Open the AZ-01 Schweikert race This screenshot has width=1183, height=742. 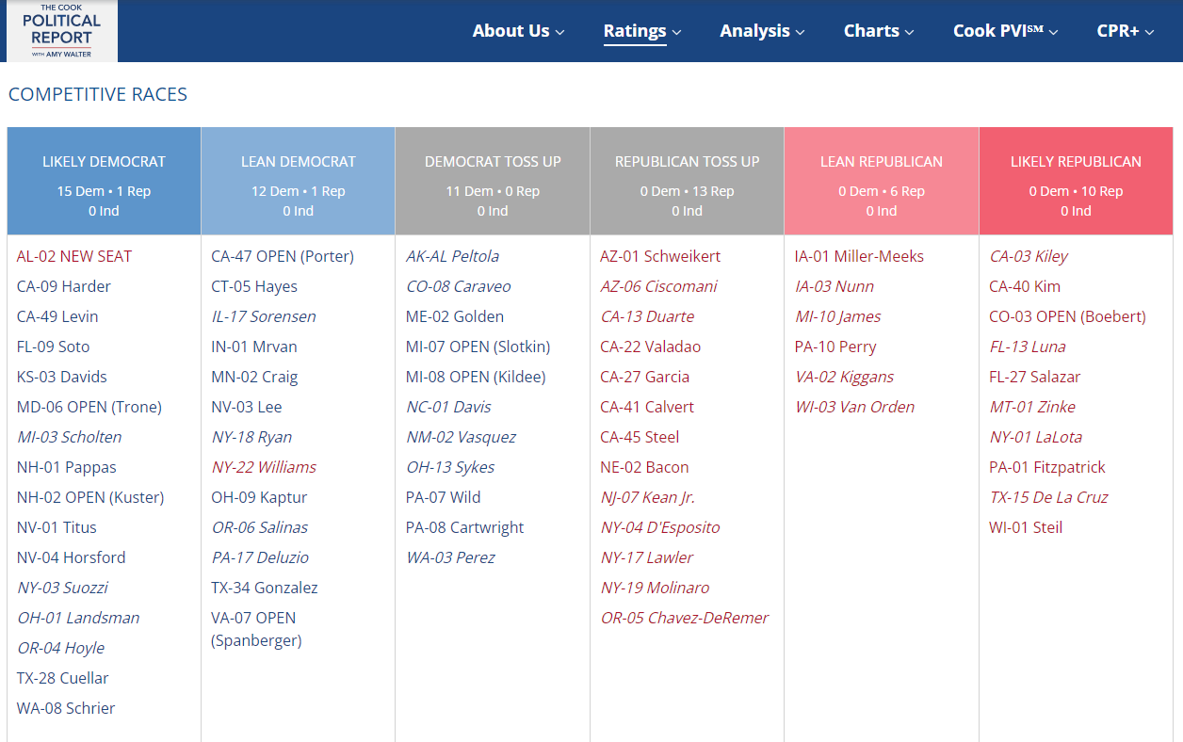point(660,256)
